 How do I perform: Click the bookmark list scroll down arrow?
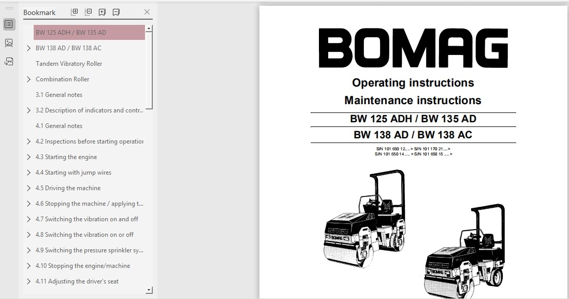point(149,291)
